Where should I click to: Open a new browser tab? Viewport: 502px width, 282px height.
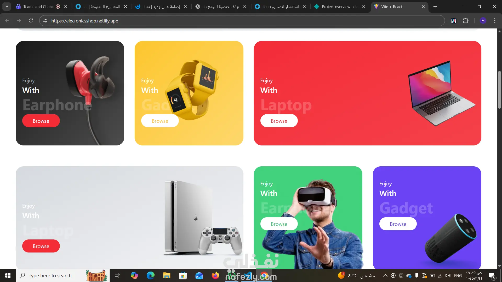click(x=435, y=7)
